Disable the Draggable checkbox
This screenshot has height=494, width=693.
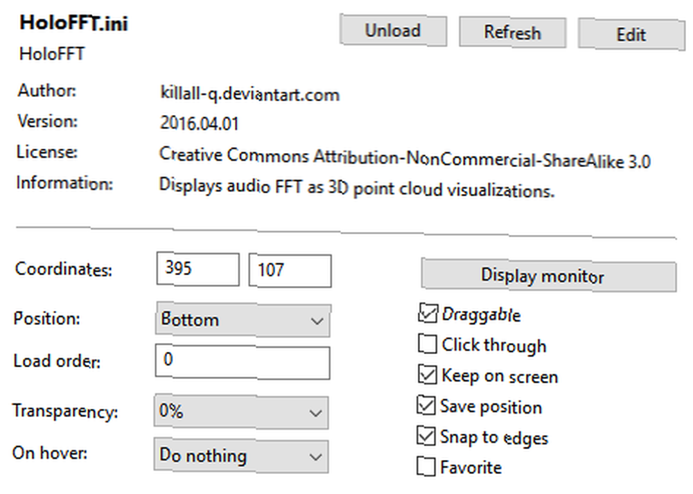[428, 313]
